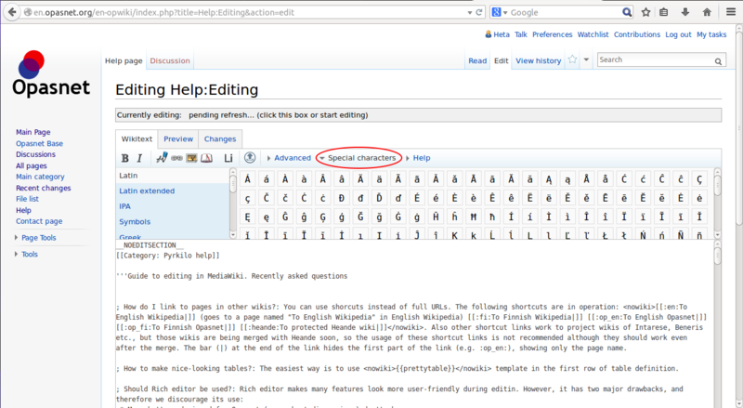This screenshot has height=408, width=743.
Task: Add page to watchlist with star
Action: [x=573, y=60]
